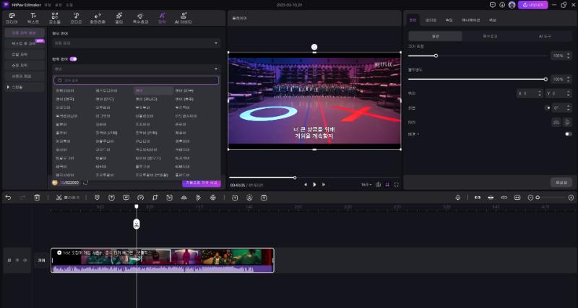The width and height of the screenshot is (578, 308).
Task: Expand the source language dropdown
Action: click(136, 43)
